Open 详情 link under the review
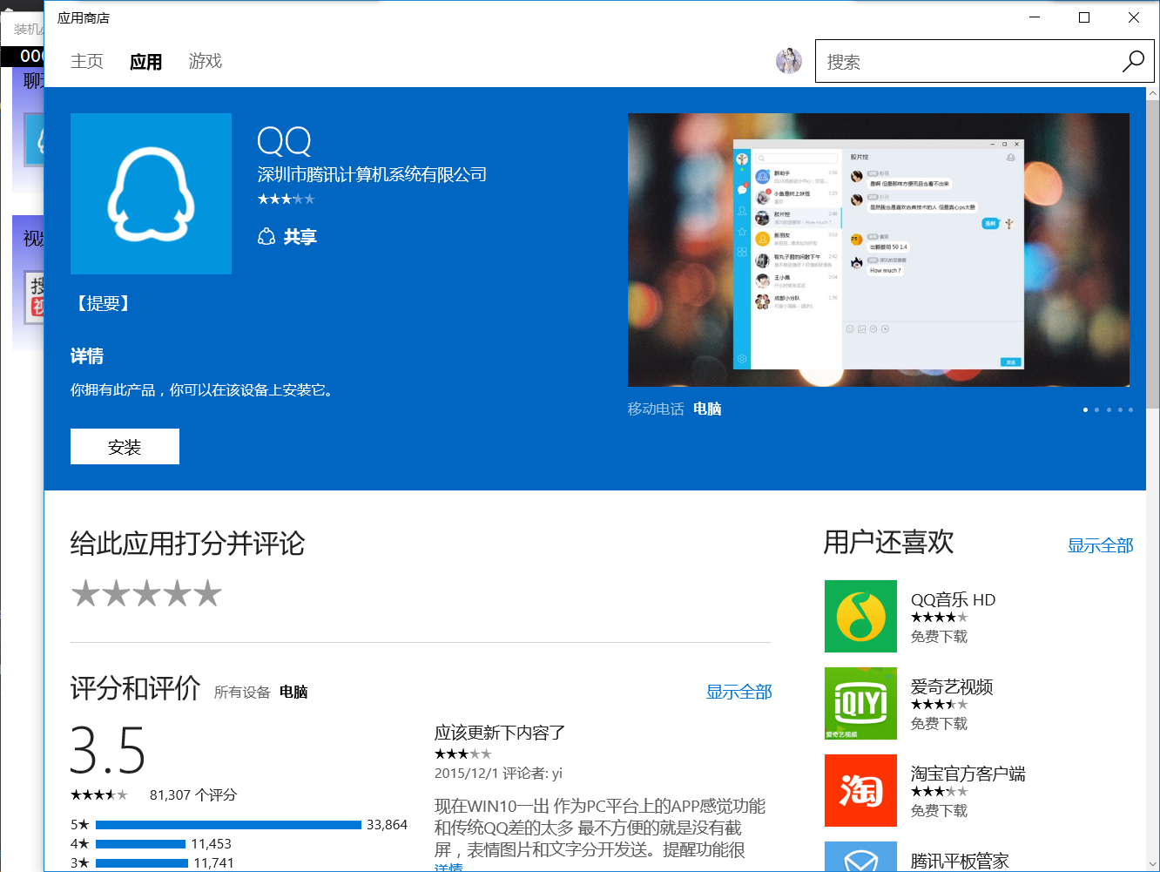Image resolution: width=1160 pixels, height=872 pixels. 448,868
